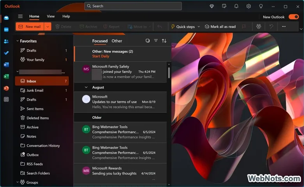Image resolution: width=304 pixels, height=187 pixels.
Task: Toggle the navigation pane hamburger button
Action: coord(20,16)
